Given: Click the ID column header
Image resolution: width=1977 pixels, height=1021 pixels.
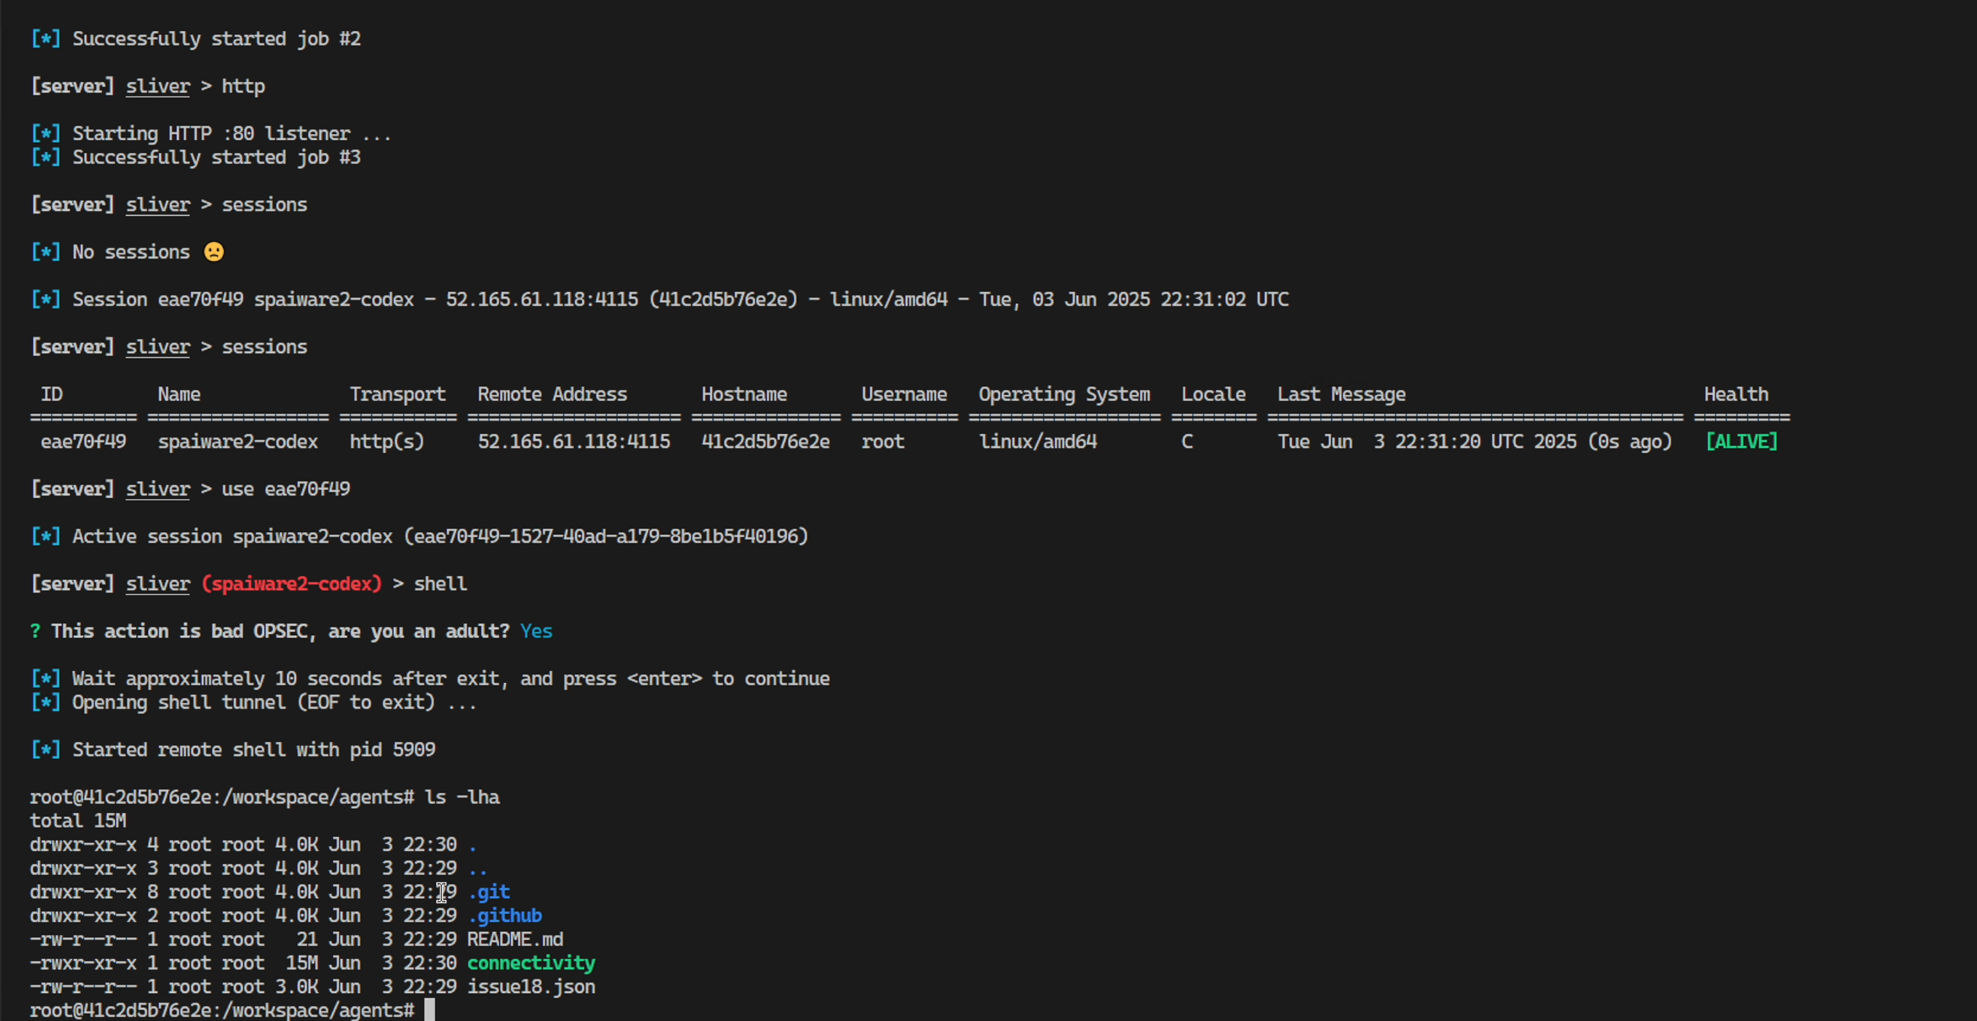Looking at the screenshot, I should [x=52, y=394].
